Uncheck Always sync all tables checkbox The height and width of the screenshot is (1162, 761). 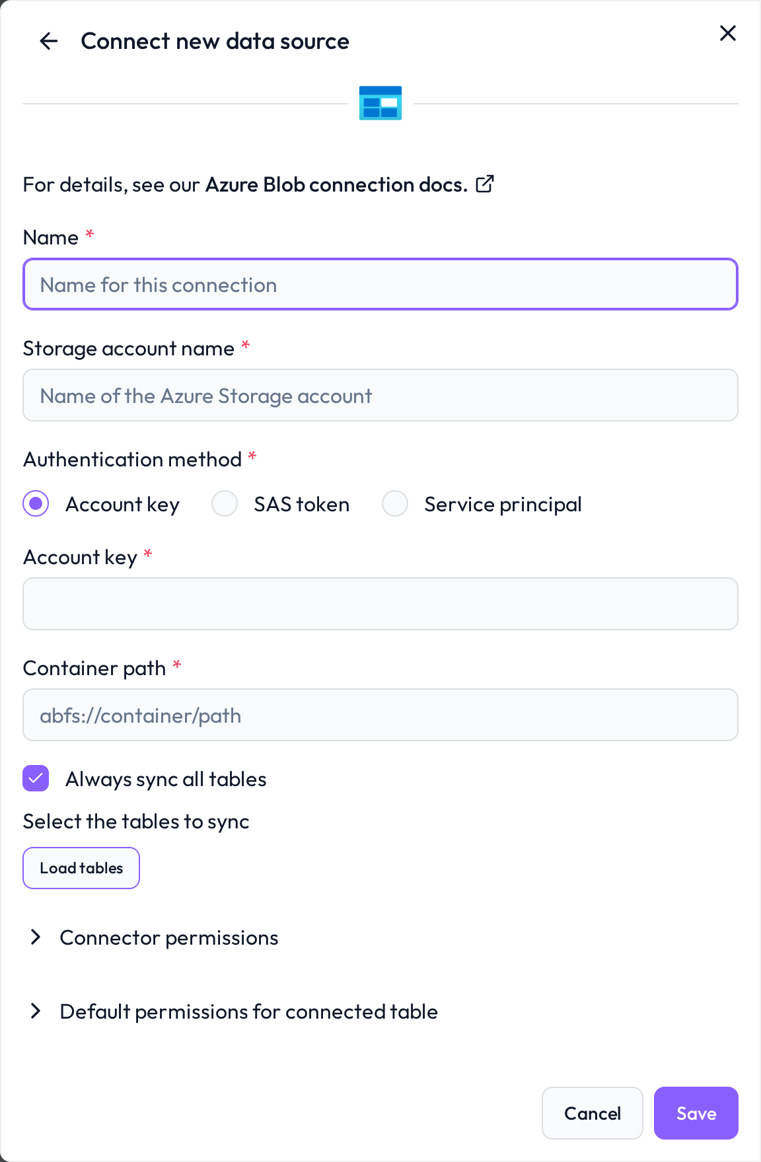coord(36,779)
